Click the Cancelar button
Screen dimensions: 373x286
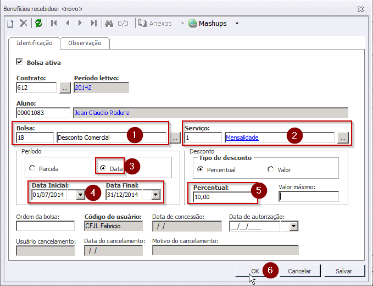coord(299,271)
